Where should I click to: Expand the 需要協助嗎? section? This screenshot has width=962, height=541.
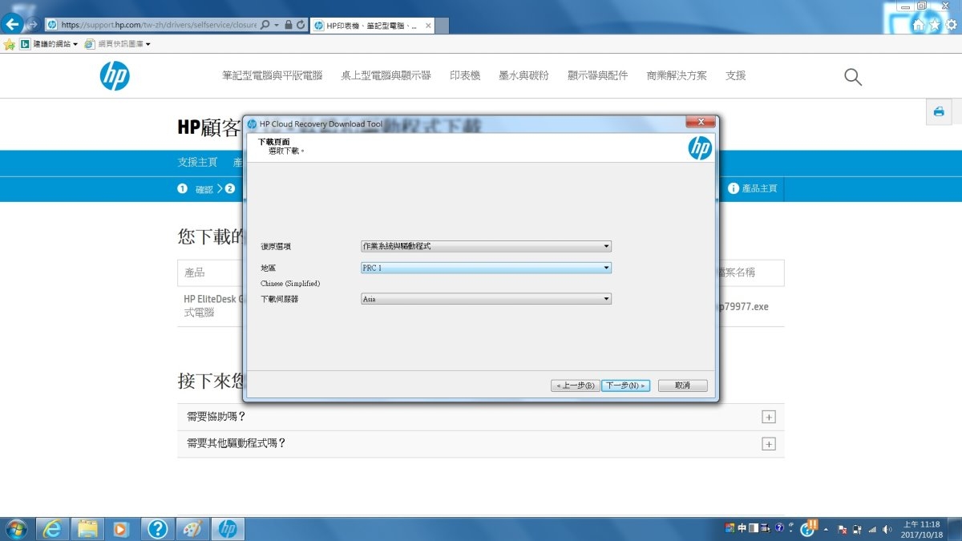pos(768,417)
